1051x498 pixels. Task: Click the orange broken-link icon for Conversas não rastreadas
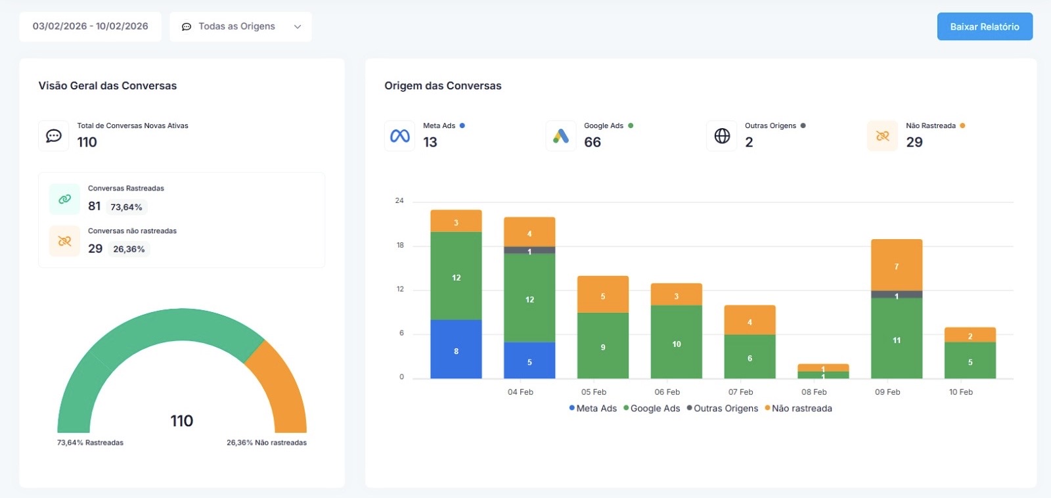(x=64, y=241)
